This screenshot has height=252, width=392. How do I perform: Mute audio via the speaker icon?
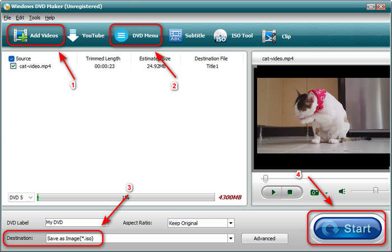click(342, 192)
